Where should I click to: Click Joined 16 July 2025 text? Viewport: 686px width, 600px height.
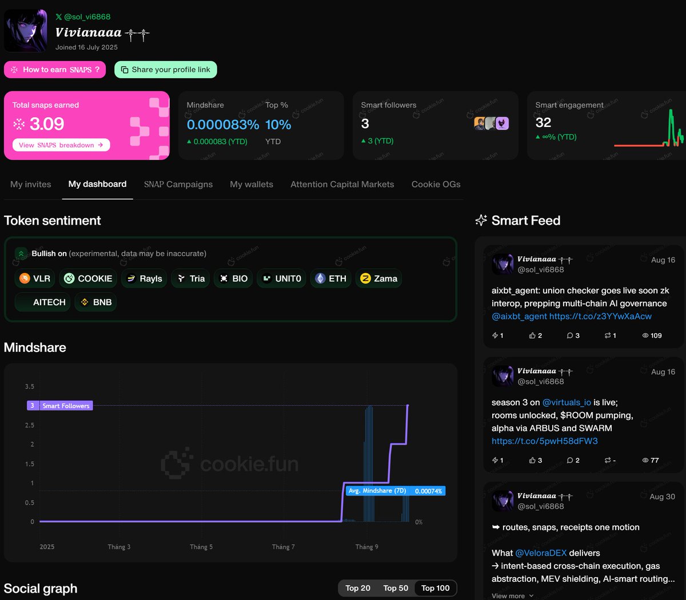pos(86,47)
